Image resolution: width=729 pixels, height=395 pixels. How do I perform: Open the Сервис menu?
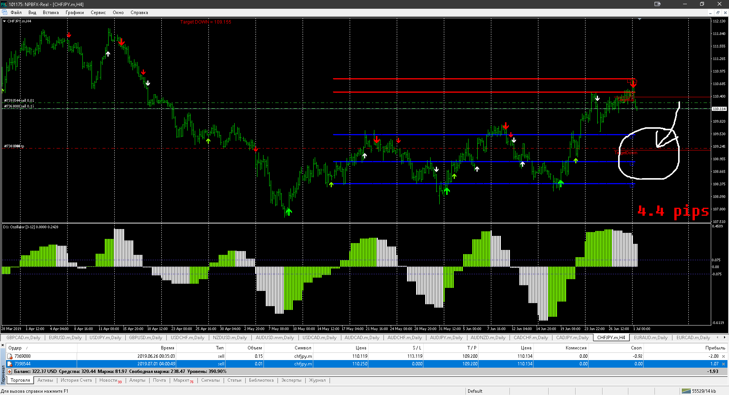click(x=98, y=13)
